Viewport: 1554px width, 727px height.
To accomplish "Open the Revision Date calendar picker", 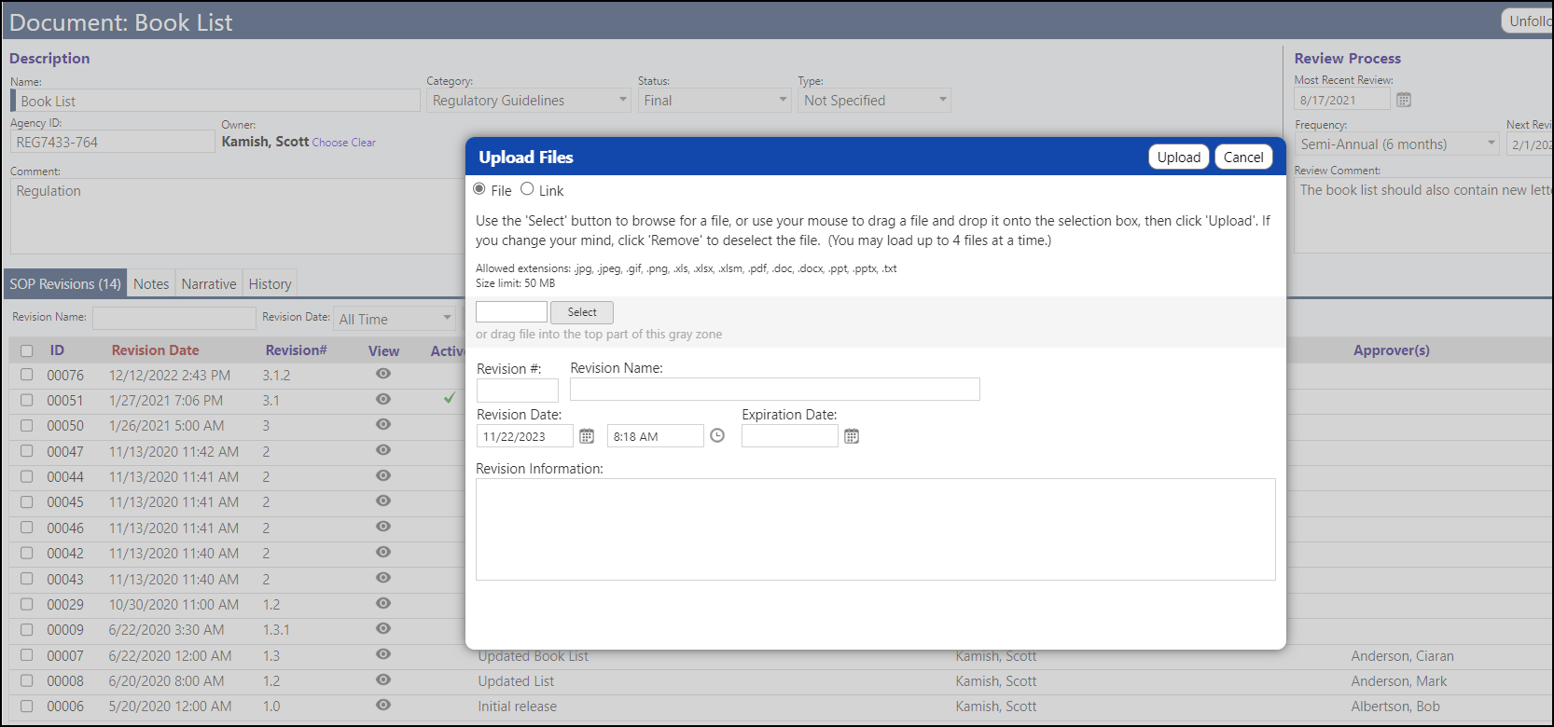I will point(587,436).
